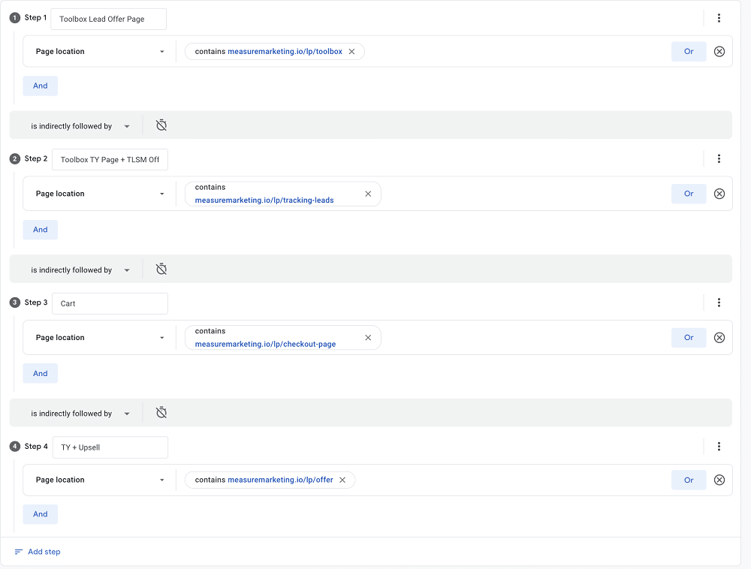
Task: Open the Page location dropdown in Step 4
Action: point(99,480)
